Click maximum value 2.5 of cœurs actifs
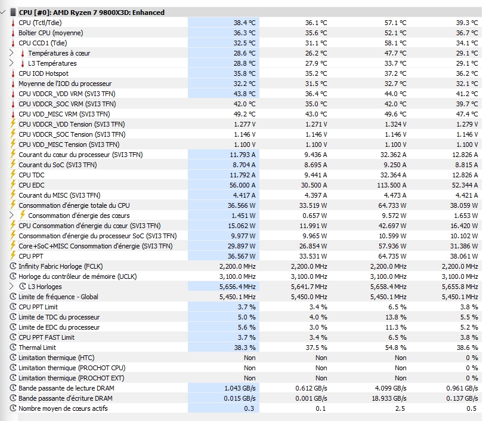This screenshot has width=495, height=421. pyautogui.click(x=400, y=408)
